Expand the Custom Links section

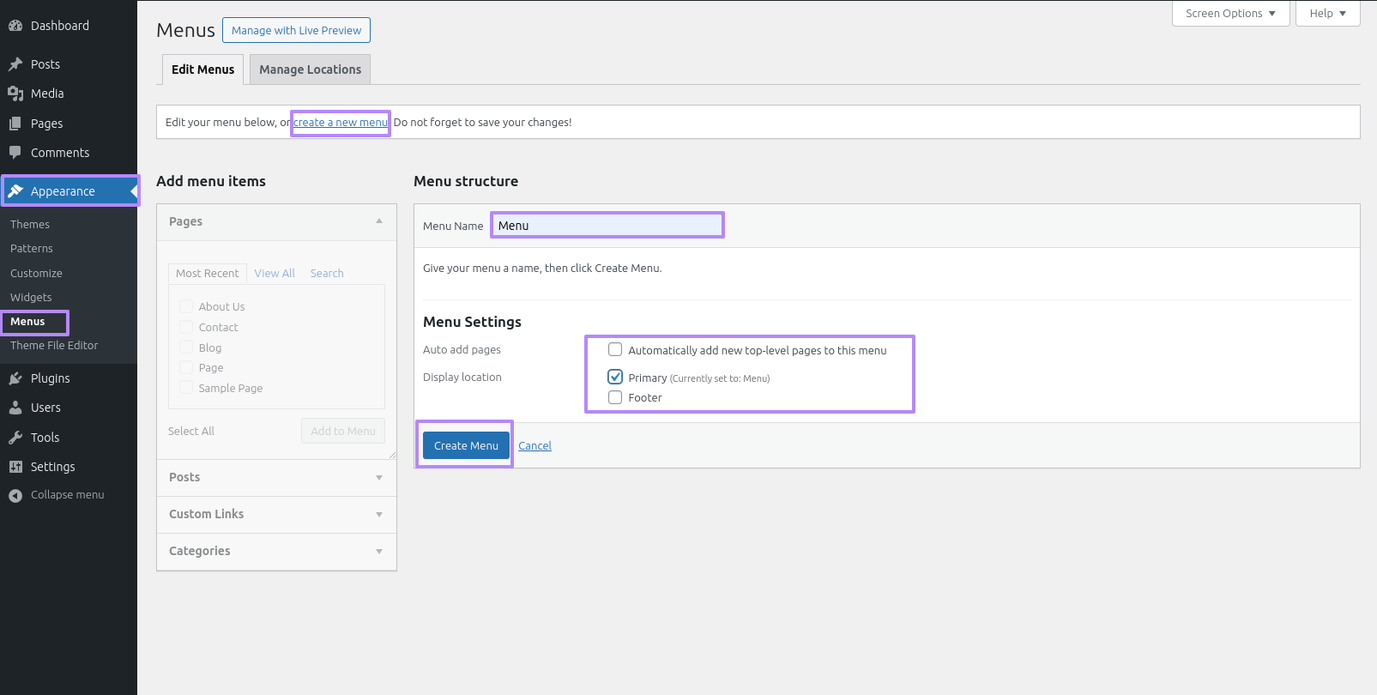click(x=276, y=514)
